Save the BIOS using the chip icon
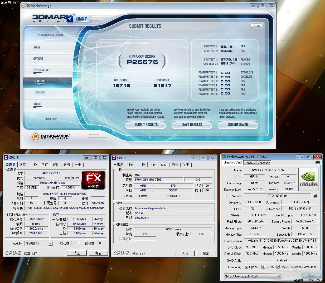The height and width of the screenshot is (283, 325). (x=316, y=196)
